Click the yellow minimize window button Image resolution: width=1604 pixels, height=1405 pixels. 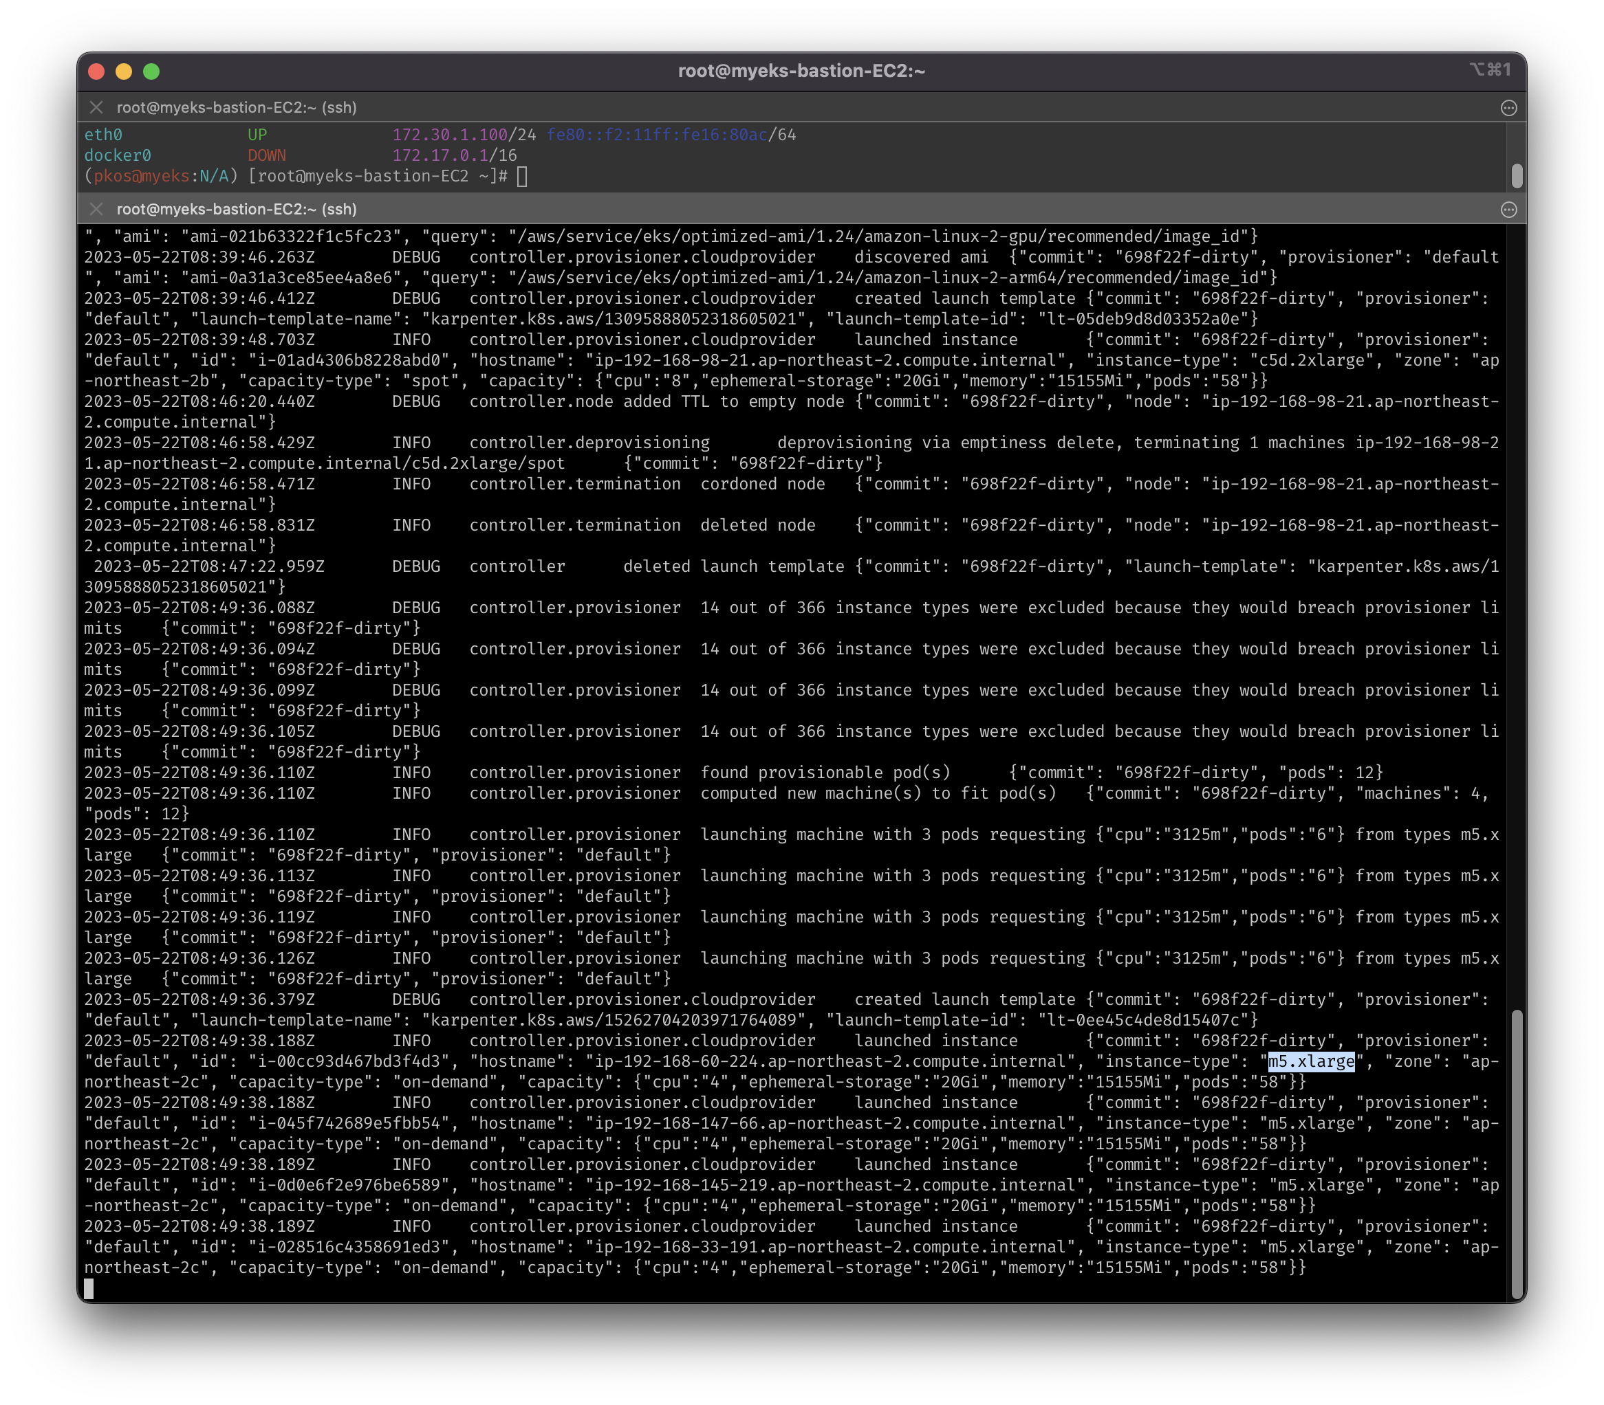(124, 71)
